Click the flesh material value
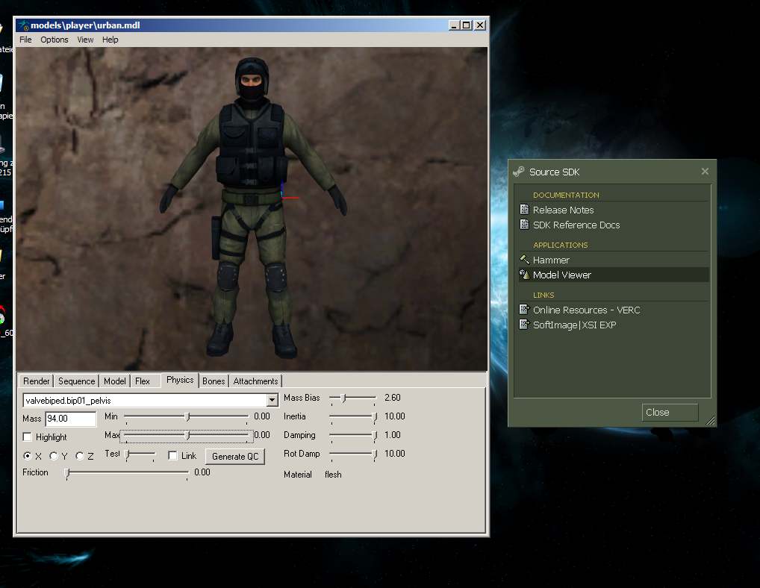 click(x=333, y=475)
